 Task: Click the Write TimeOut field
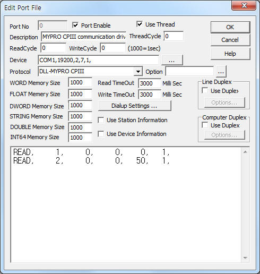click(x=150, y=95)
